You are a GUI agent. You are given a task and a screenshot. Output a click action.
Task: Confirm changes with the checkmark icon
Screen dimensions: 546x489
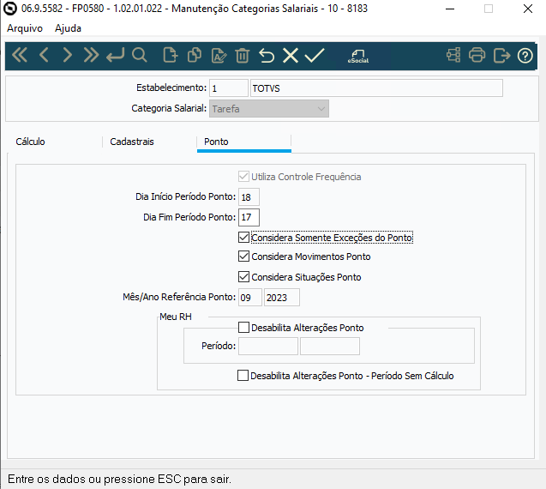click(315, 56)
